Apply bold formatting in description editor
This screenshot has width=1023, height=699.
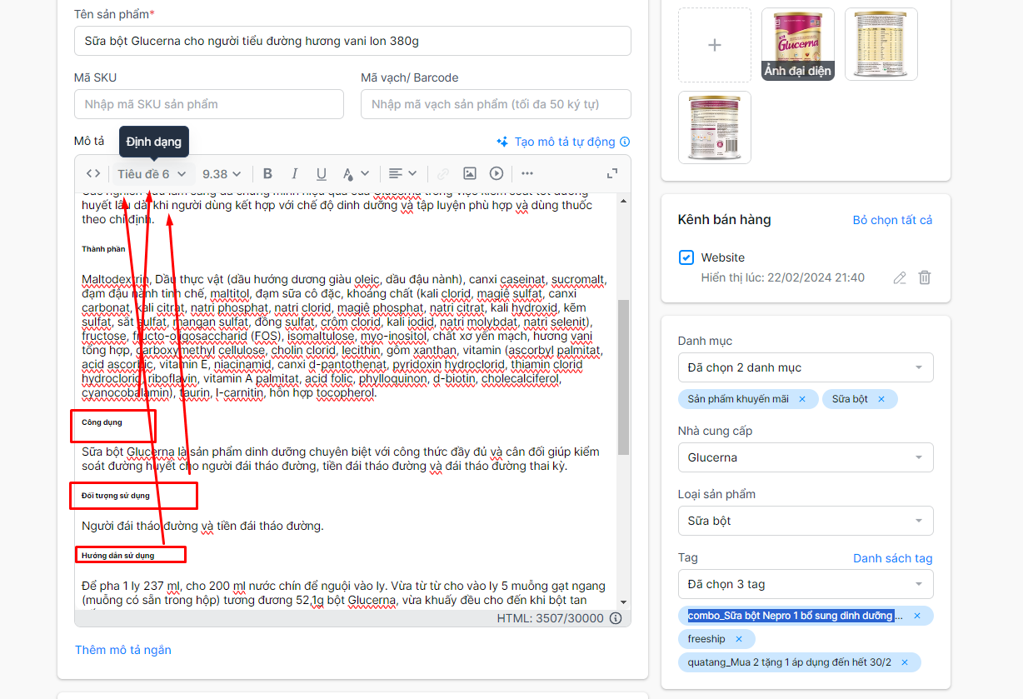pos(267,173)
